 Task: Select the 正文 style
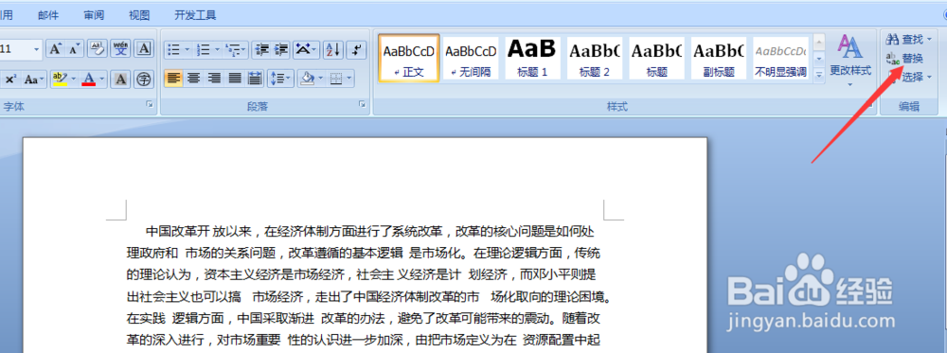(409, 58)
